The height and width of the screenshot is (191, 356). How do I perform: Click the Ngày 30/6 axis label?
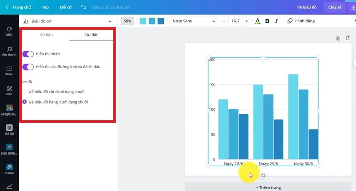(x=303, y=164)
